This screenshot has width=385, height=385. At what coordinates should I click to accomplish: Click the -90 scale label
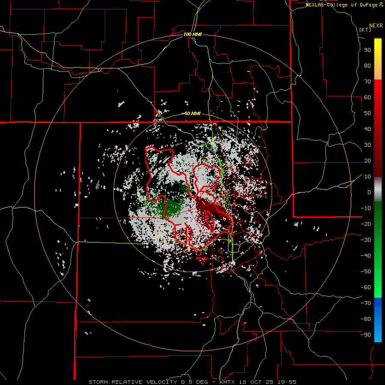point(366,335)
